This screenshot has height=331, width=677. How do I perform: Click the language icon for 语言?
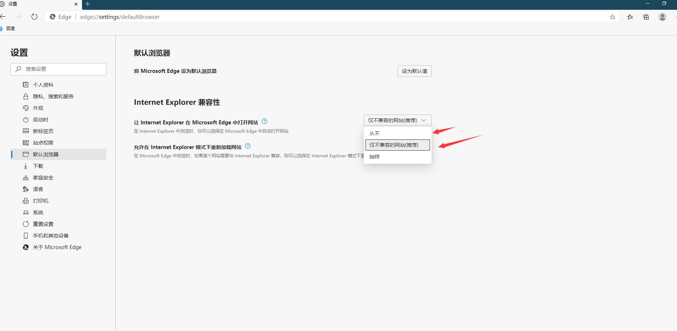(26, 189)
